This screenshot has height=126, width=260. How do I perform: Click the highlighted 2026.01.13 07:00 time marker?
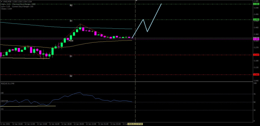coord(135,124)
